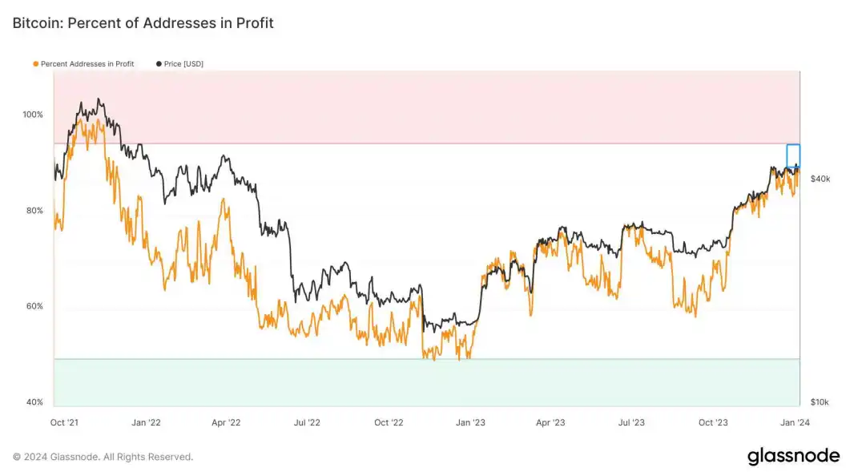
Task: Click the black legend dot for Price
Action: 159,63
